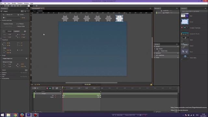The width and height of the screenshot is (208, 117).
Task: Open the Modify menu
Action: pos(14,3)
